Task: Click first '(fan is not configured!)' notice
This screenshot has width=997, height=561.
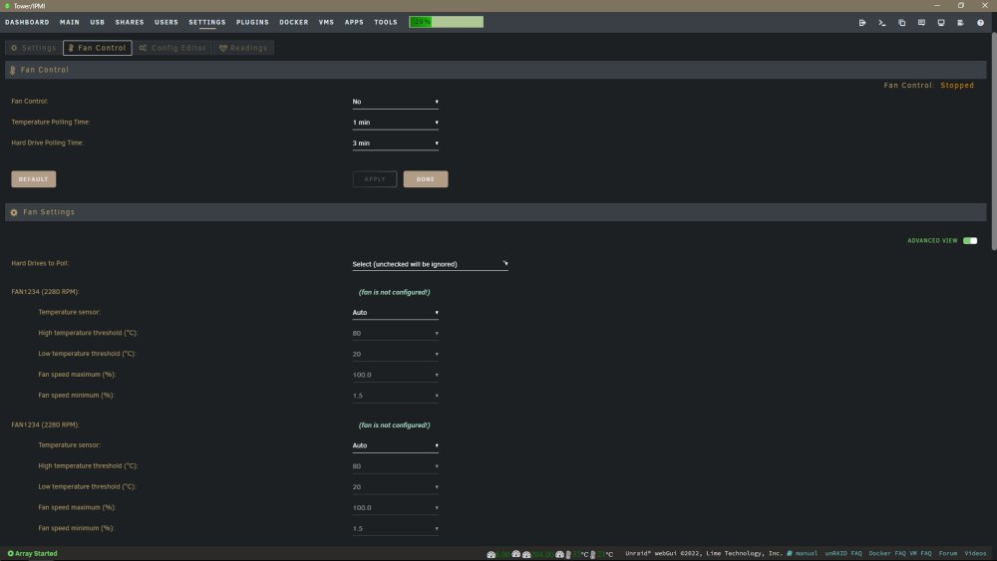Action: (x=394, y=292)
